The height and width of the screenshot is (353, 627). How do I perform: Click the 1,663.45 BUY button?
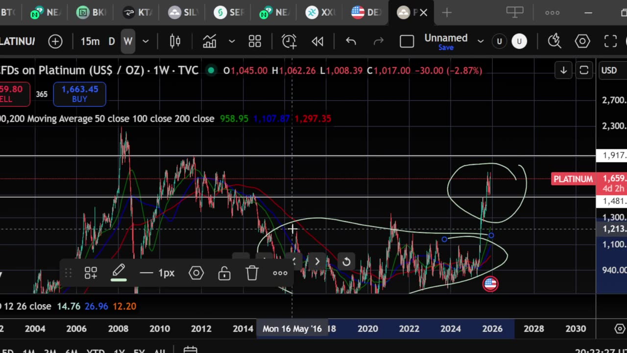[x=79, y=94]
